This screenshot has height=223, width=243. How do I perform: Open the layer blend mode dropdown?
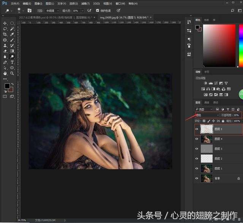[207, 115]
